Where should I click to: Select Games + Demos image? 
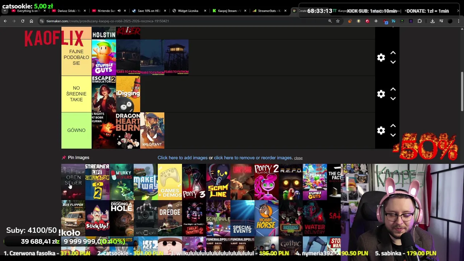point(170,182)
